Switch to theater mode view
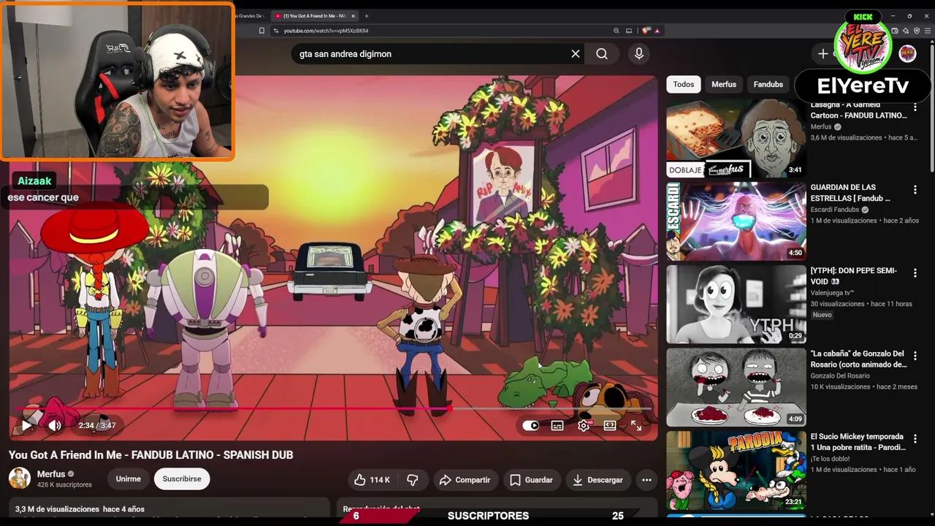The width and height of the screenshot is (935, 526). [x=610, y=425]
